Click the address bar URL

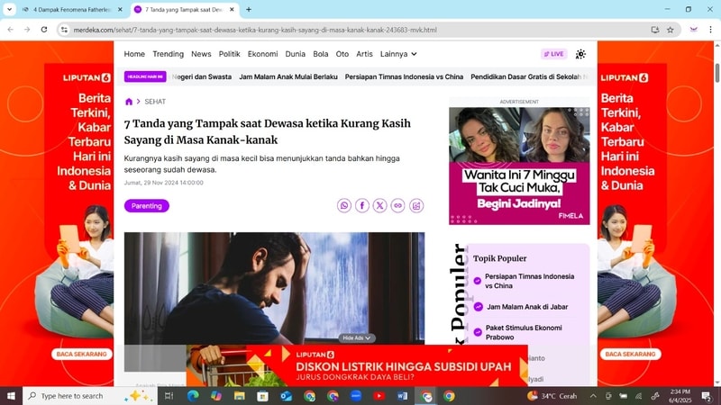(255, 30)
